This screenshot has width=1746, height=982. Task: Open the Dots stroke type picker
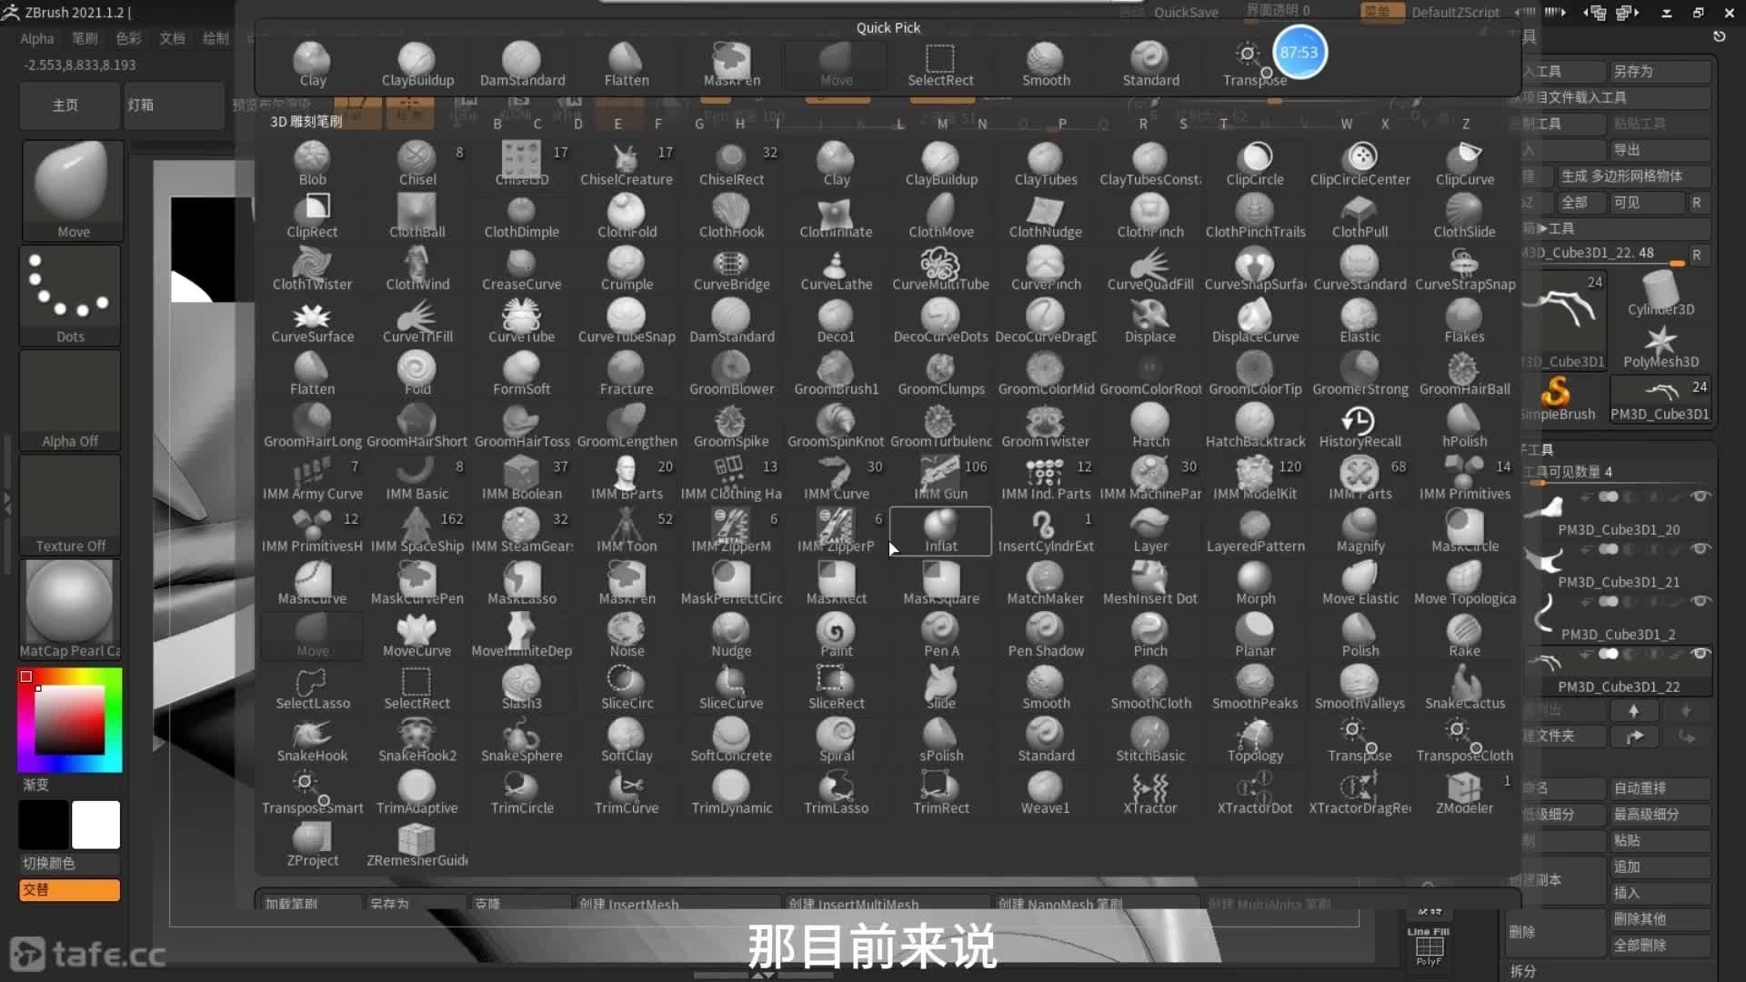pos(71,295)
